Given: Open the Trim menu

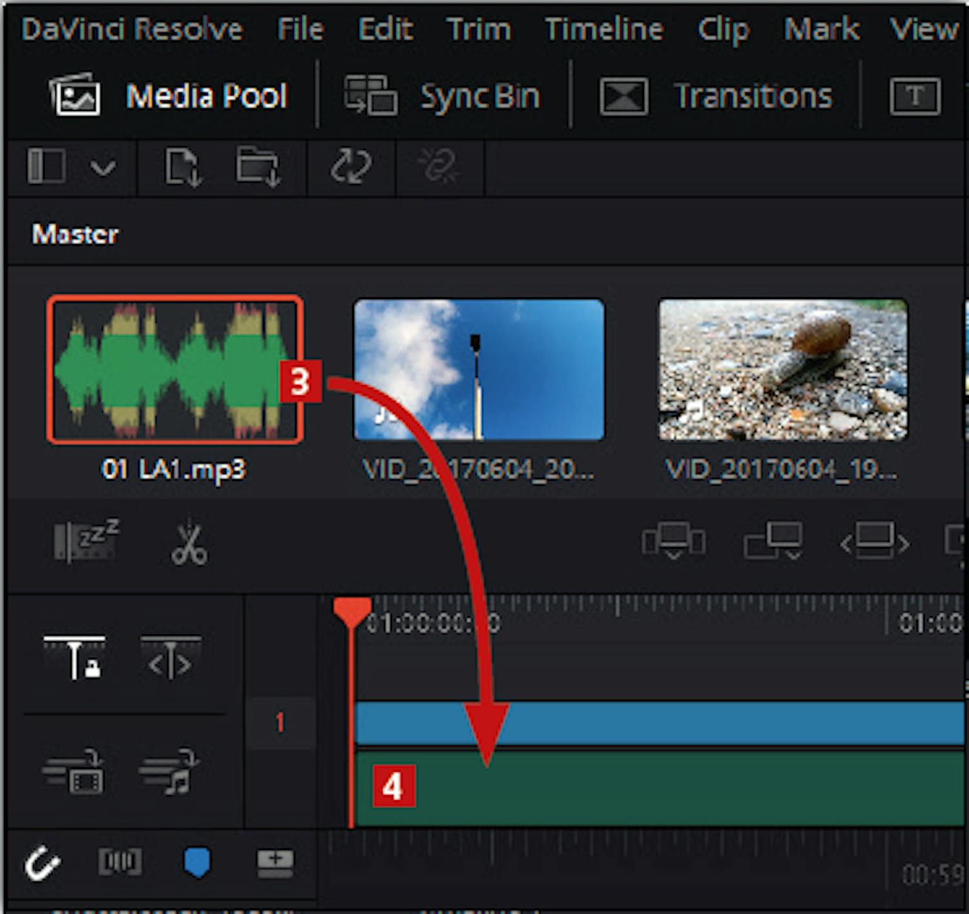Looking at the screenshot, I should [x=478, y=29].
